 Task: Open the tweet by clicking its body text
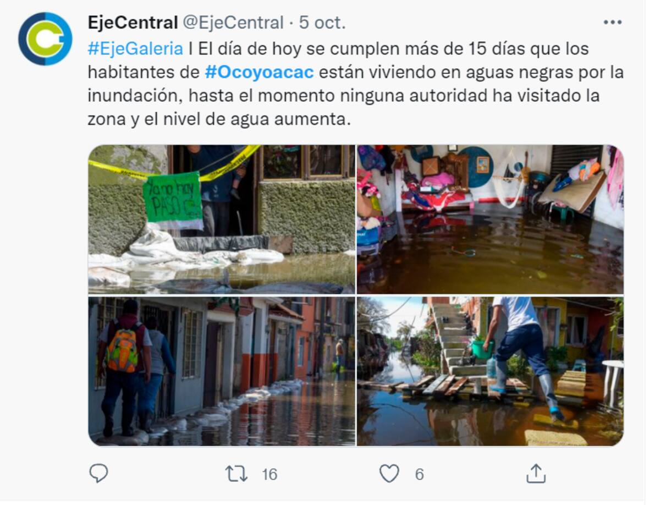click(x=356, y=84)
